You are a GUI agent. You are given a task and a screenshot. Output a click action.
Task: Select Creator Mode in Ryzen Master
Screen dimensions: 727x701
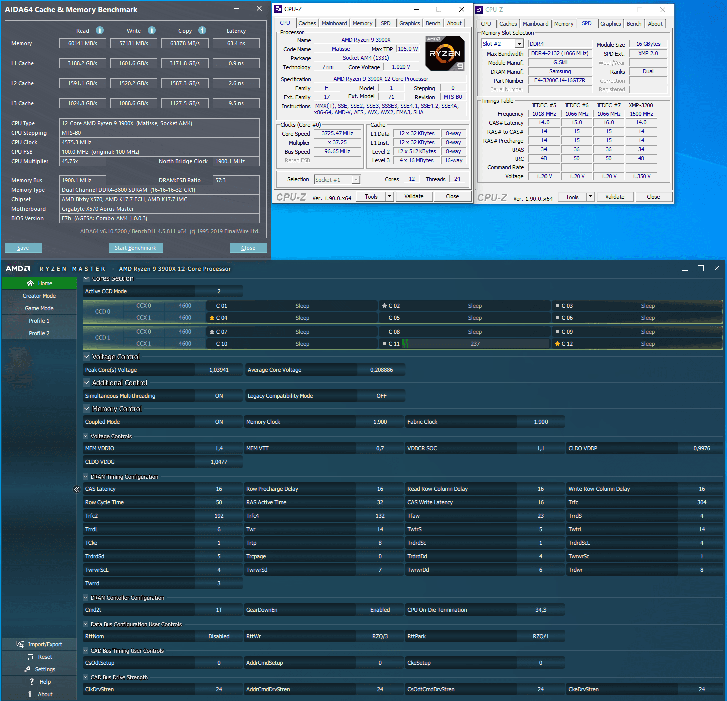tap(39, 296)
